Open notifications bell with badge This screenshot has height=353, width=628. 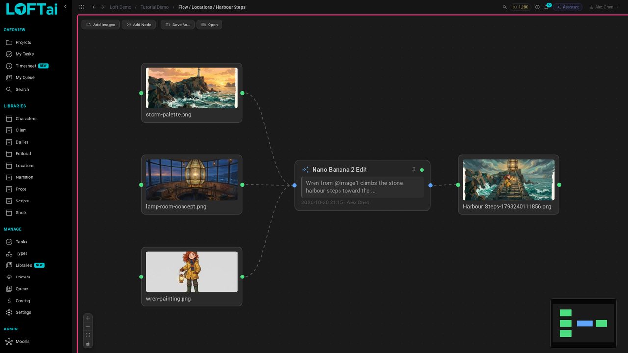coord(547,7)
